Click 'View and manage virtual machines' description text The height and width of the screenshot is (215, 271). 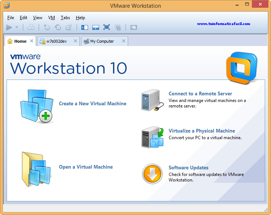207,103
